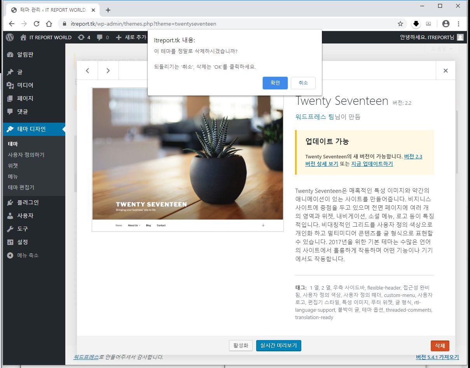Select 테마 편집기 submenu item

pyautogui.click(x=21, y=187)
